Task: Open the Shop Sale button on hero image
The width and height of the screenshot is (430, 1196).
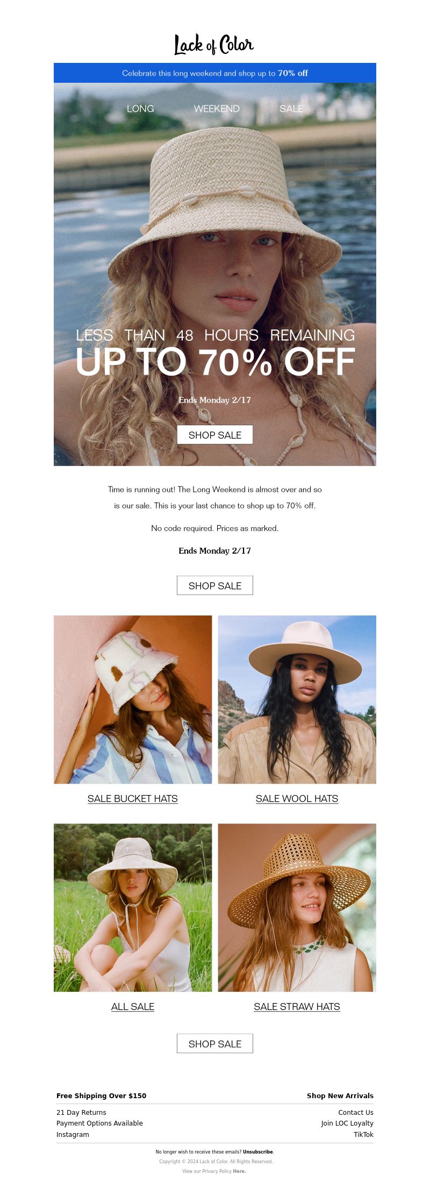Action: pos(215,435)
